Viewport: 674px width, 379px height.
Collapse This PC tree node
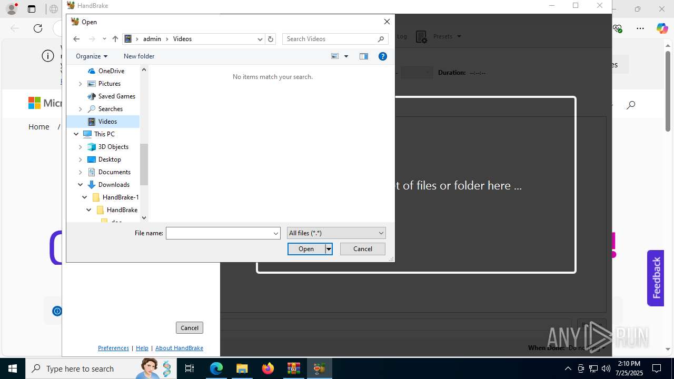click(x=76, y=134)
